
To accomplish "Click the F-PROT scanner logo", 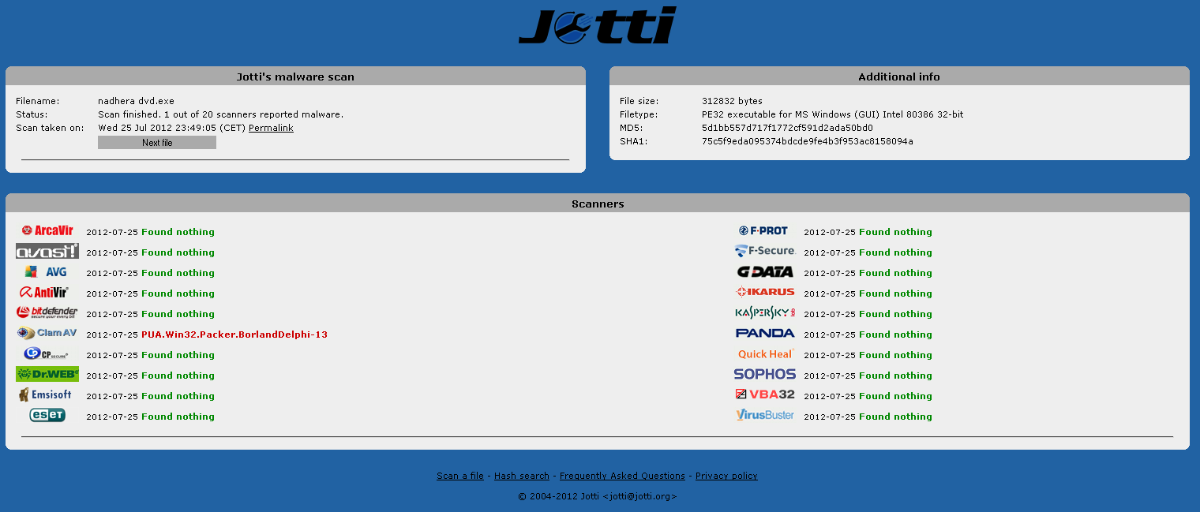I will (763, 230).
